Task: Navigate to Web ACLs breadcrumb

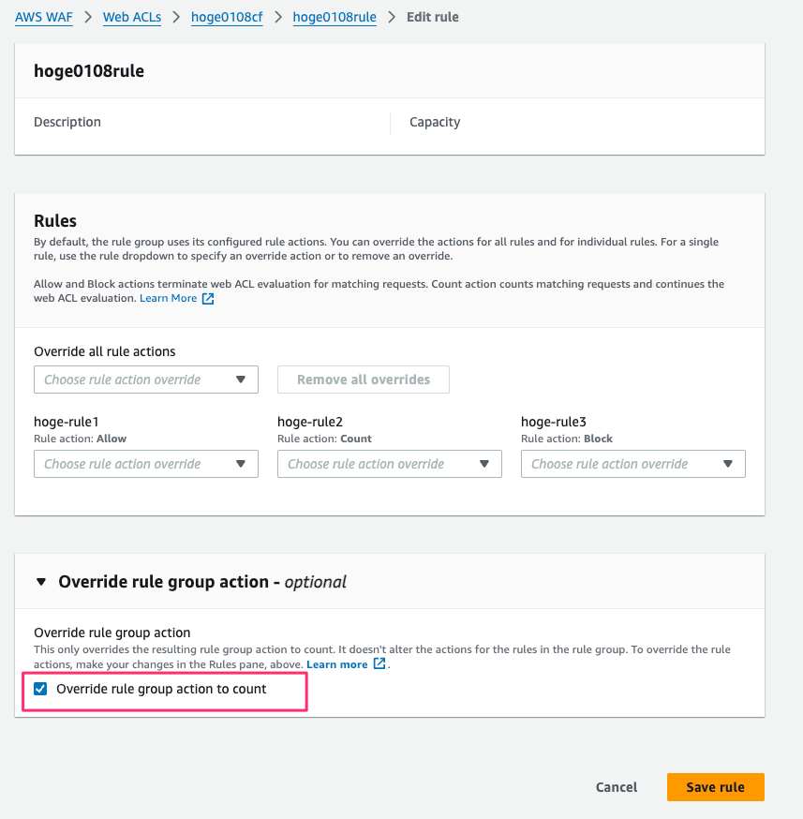Action: coord(131,17)
